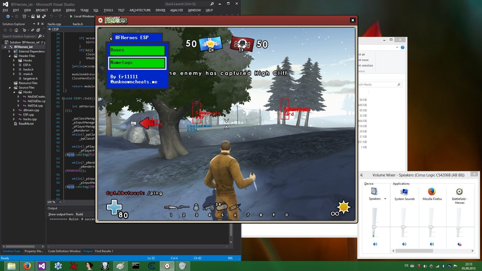Select targetver.h in Solution Explorer
This screenshot has height=271, width=482.
(x=30, y=79)
